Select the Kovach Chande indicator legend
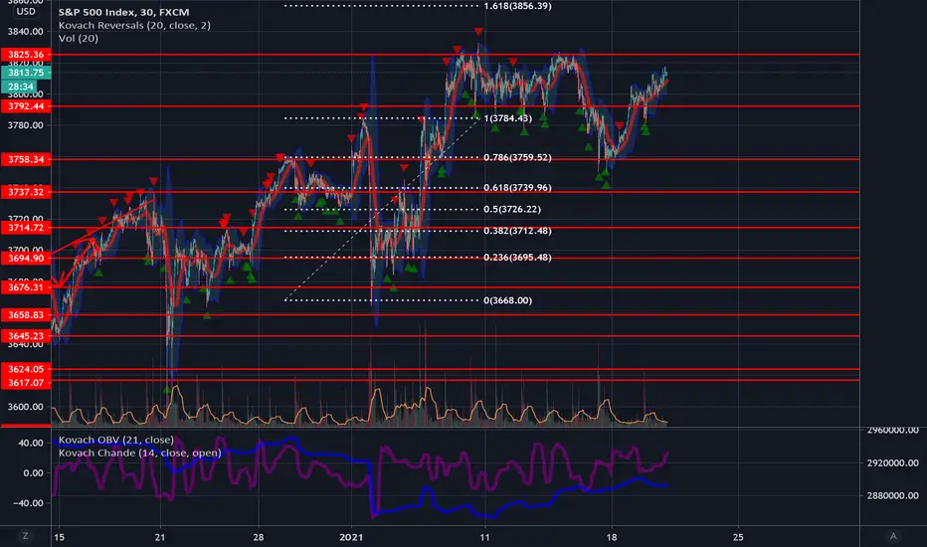Image resolution: width=927 pixels, height=547 pixels. (139, 453)
